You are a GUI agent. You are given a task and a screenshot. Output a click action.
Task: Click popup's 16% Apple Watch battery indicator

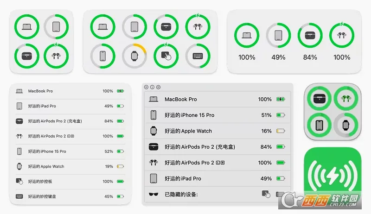(x=281, y=131)
